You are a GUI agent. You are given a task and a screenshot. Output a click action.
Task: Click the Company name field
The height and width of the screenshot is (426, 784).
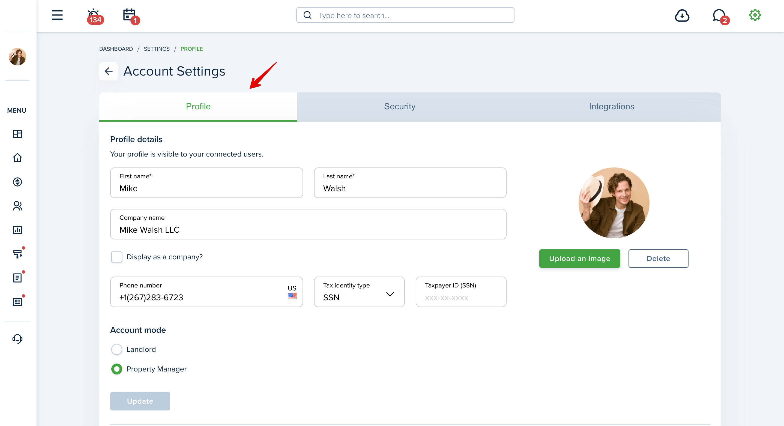[308, 224]
